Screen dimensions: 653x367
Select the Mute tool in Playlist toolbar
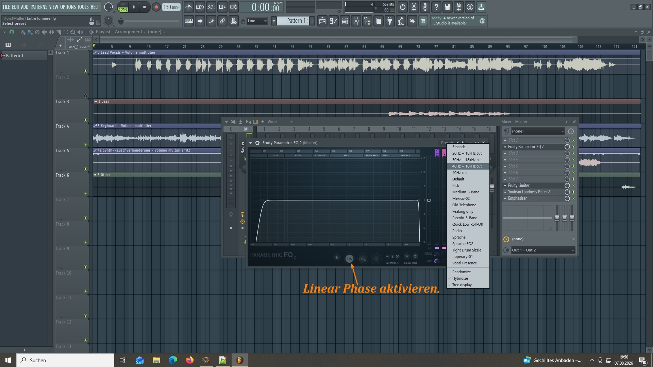[44, 32]
